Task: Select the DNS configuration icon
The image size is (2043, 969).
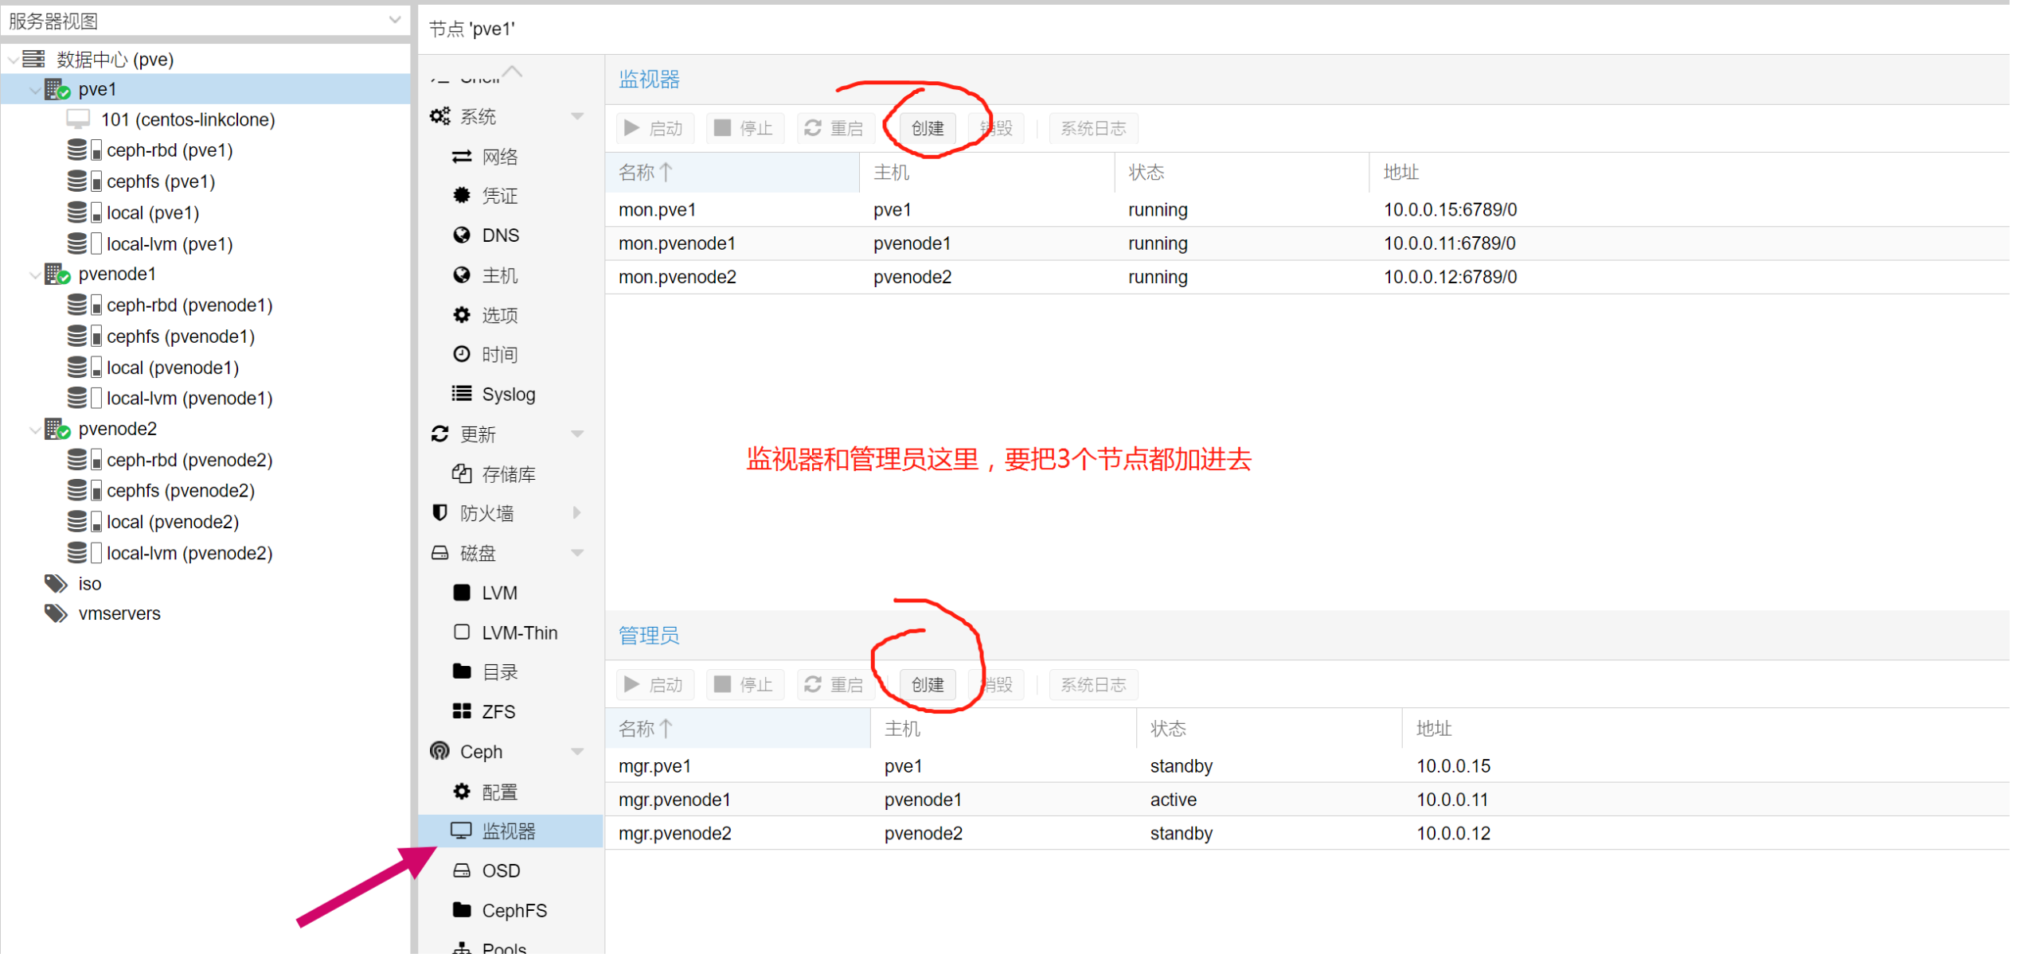Action: pyautogui.click(x=462, y=235)
